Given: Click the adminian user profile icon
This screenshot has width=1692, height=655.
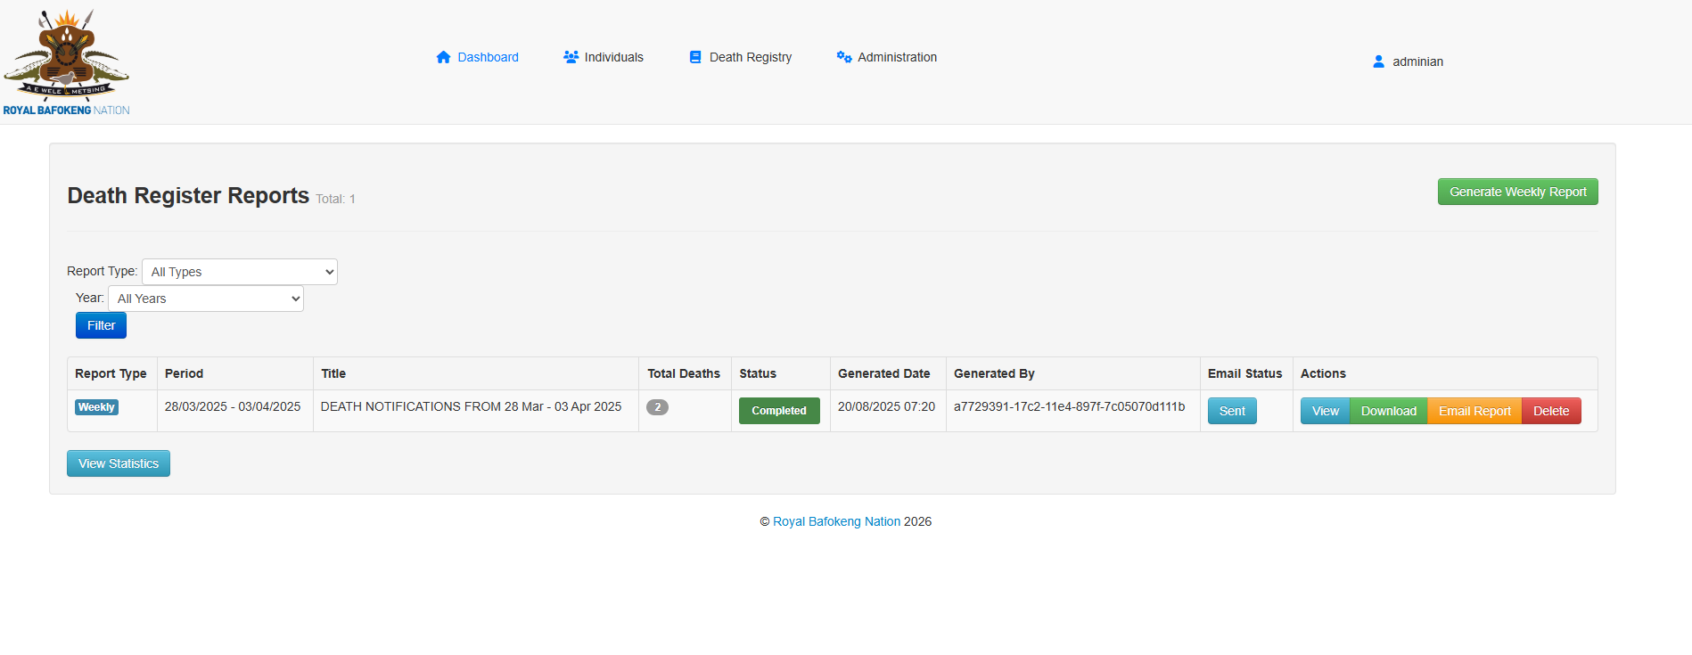Looking at the screenshot, I should (x=1378, y=61).
